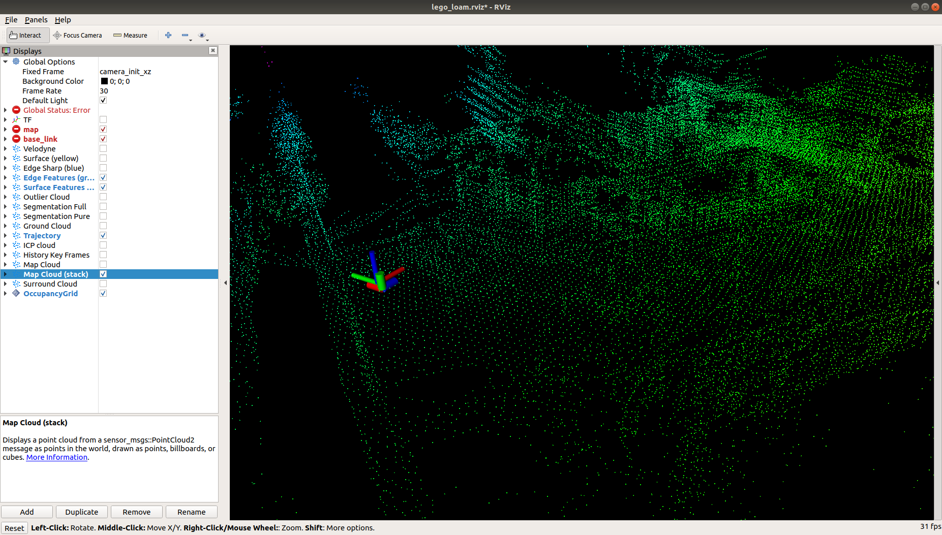This screenshot has height=535, width=942.
Task: Enable the Velodyne display checkbox
Action: tap(103, 148)
